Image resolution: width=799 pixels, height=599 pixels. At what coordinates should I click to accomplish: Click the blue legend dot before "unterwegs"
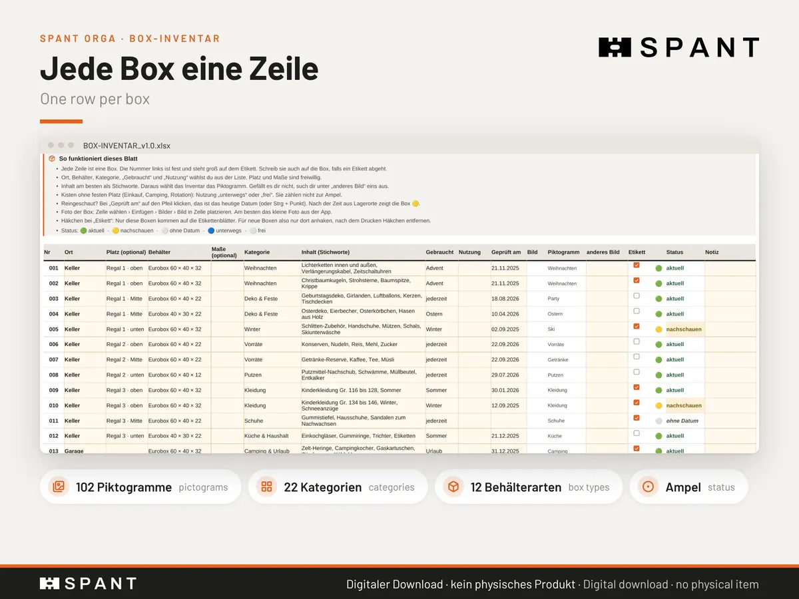pos(210,231)
